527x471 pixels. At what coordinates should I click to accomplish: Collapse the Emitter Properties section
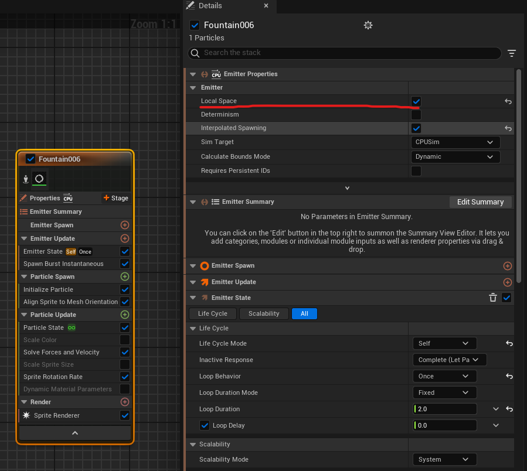193,74
